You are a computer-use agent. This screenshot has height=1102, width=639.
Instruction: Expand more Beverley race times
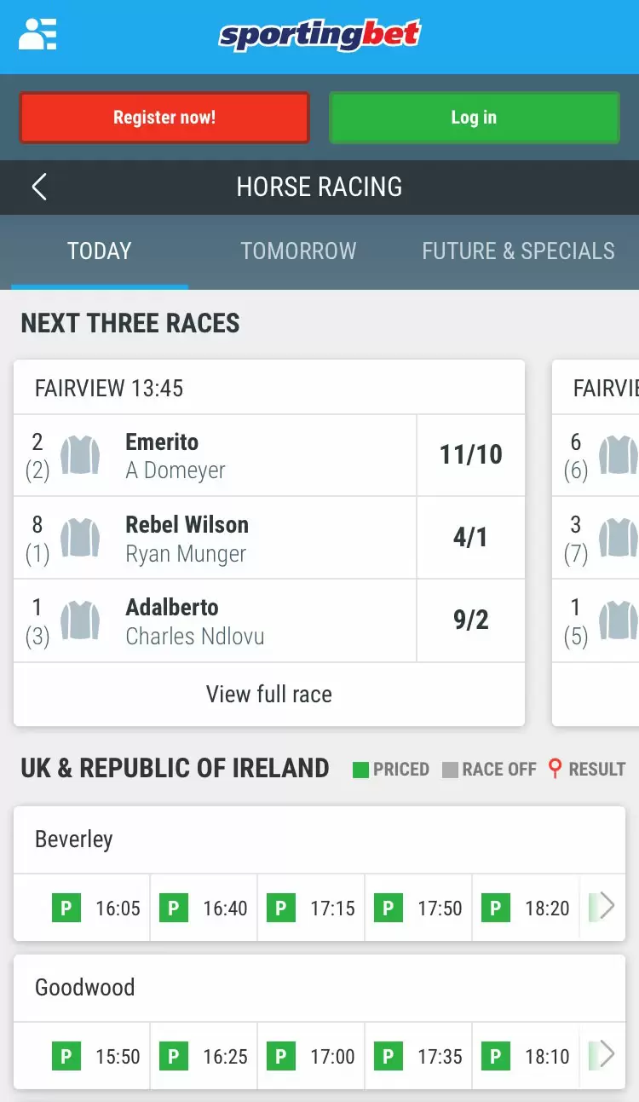pyautogui.click(x=607, y=906)
